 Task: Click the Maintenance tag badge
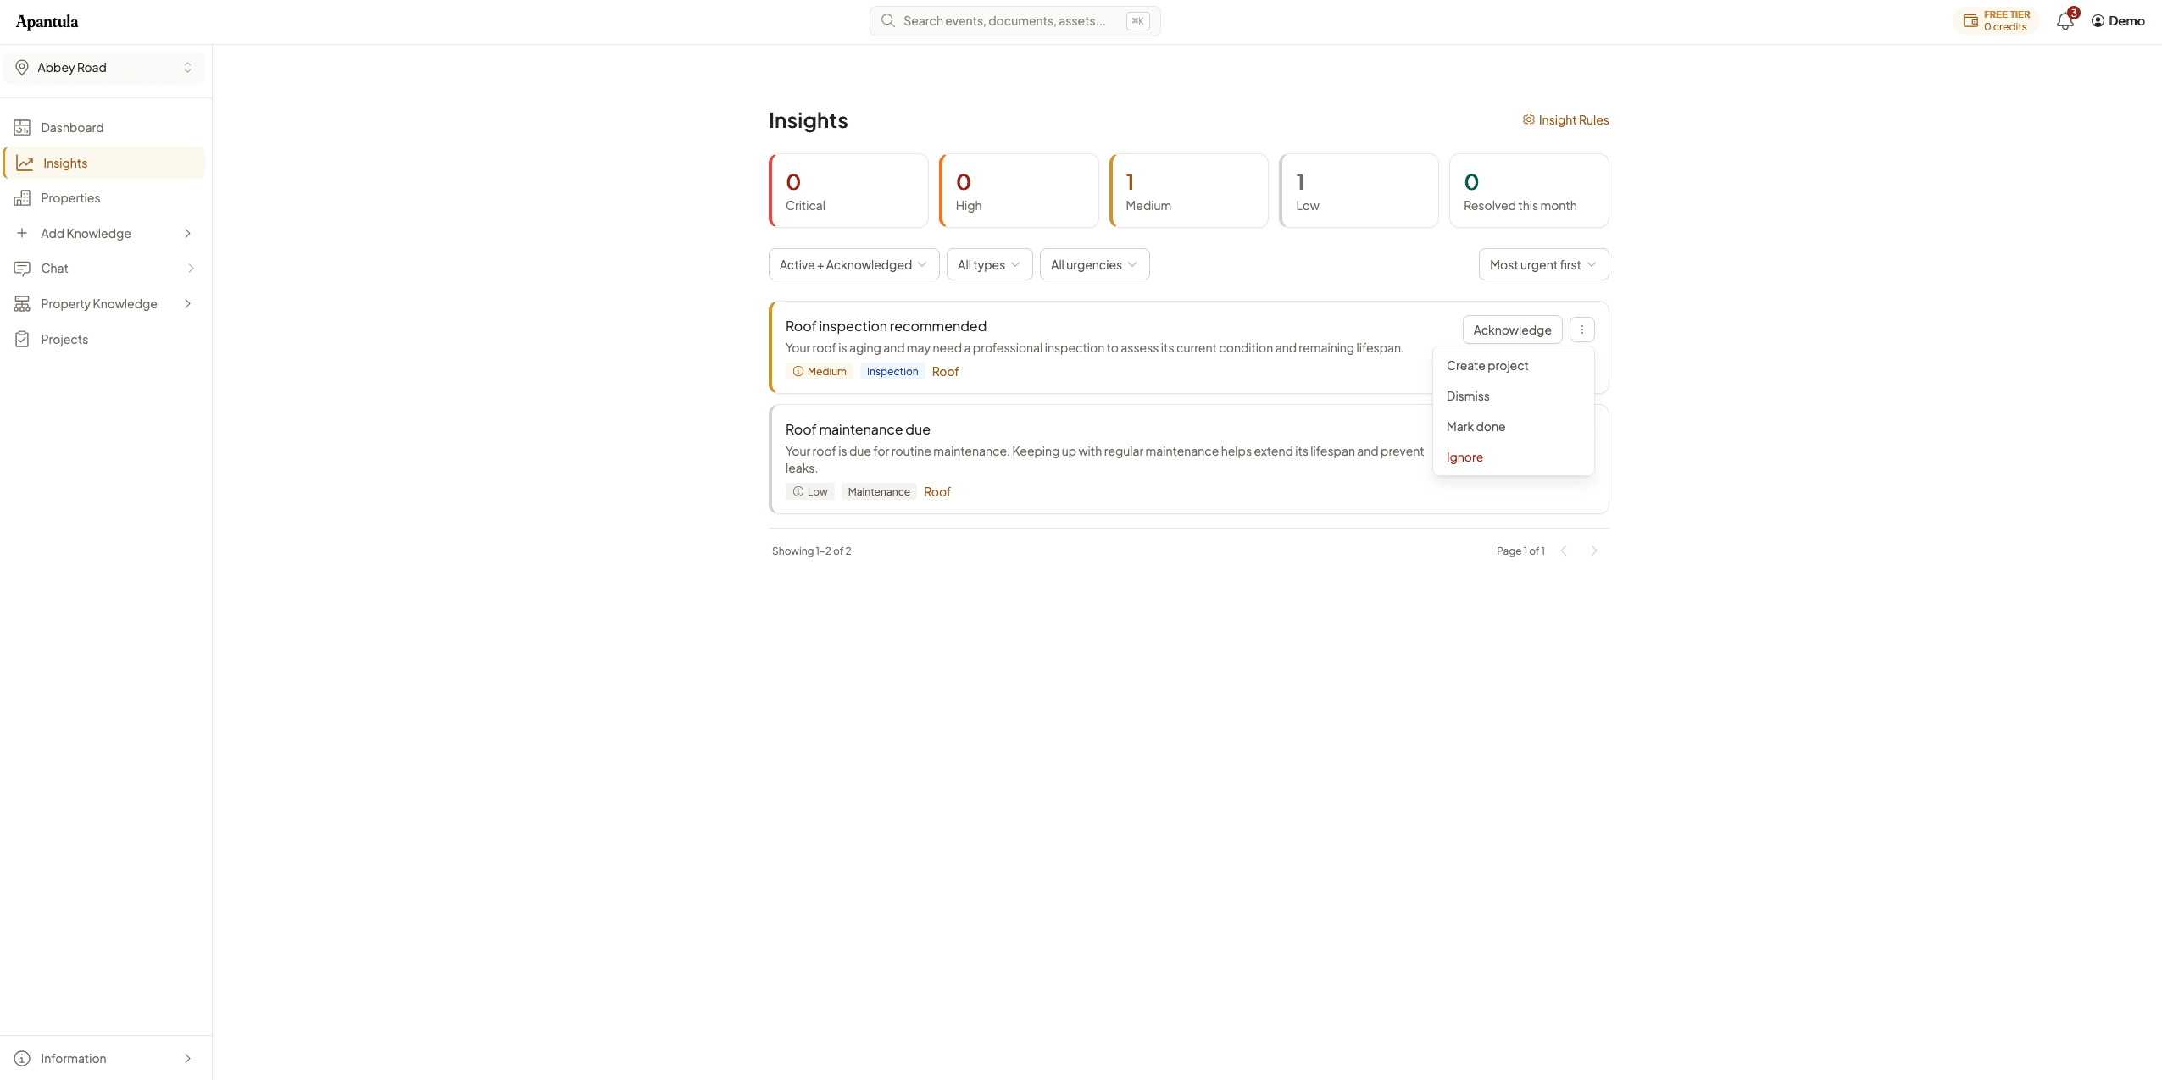(x=879, y=492)
